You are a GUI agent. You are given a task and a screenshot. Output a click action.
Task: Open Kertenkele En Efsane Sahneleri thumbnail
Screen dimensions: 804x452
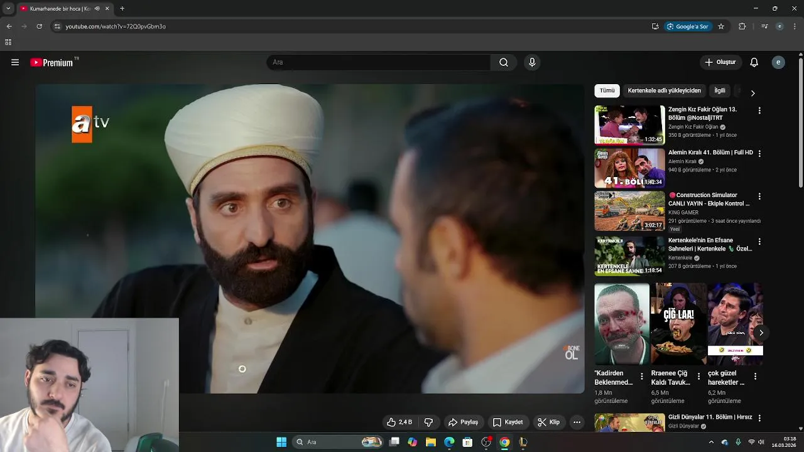[629, 256]
